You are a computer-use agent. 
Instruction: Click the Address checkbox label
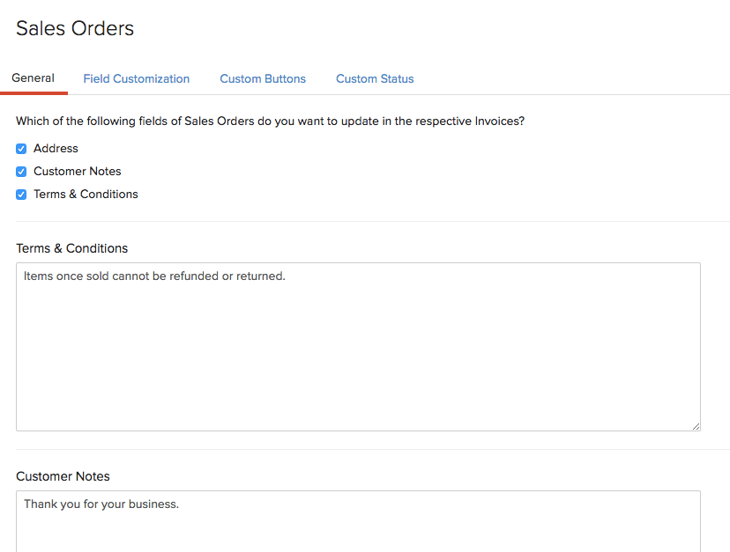55,149
